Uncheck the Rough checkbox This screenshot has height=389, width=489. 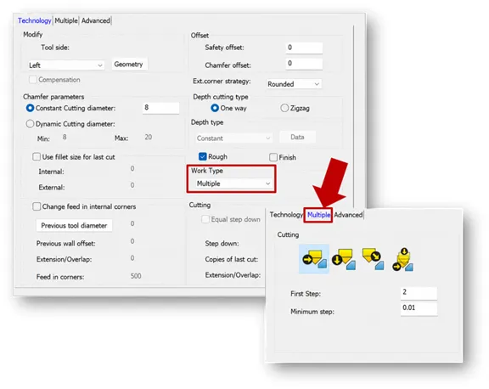pyautogui.click(x=203, y=156)
